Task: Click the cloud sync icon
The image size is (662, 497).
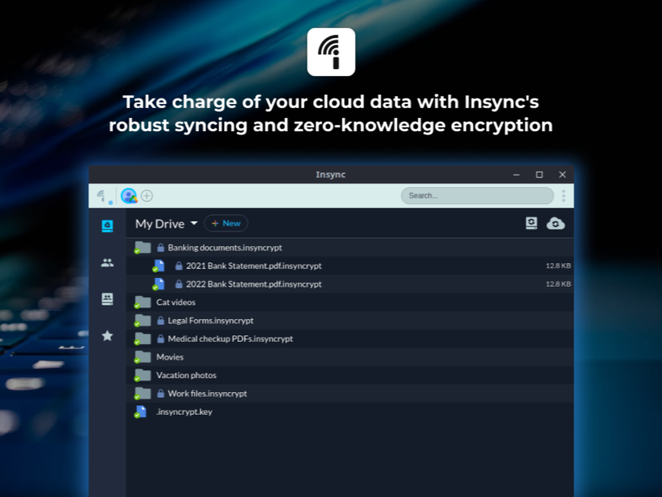Action: click(556, 223)
